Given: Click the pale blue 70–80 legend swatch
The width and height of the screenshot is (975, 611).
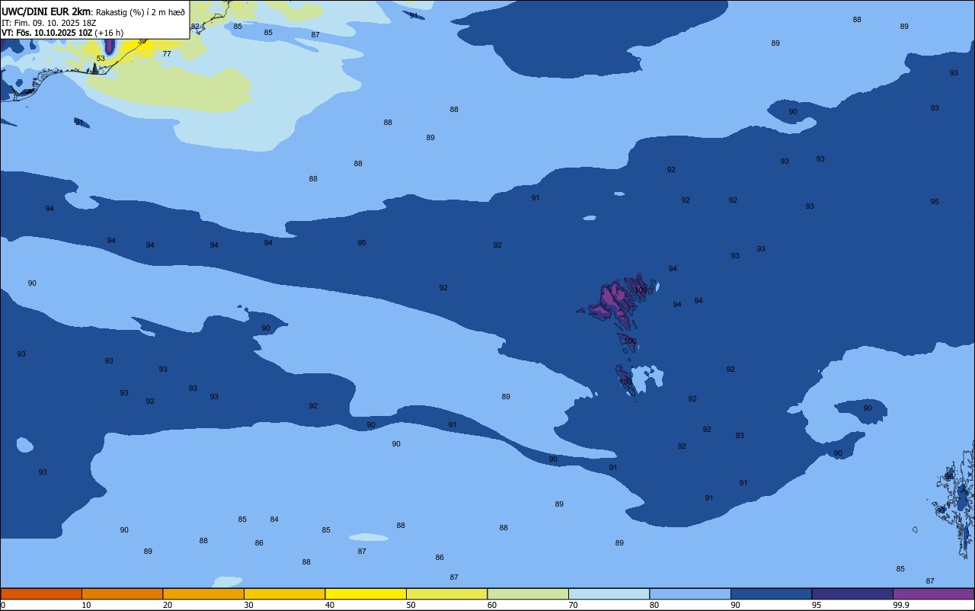Looking at the screenshot, I should click(609, 593).
